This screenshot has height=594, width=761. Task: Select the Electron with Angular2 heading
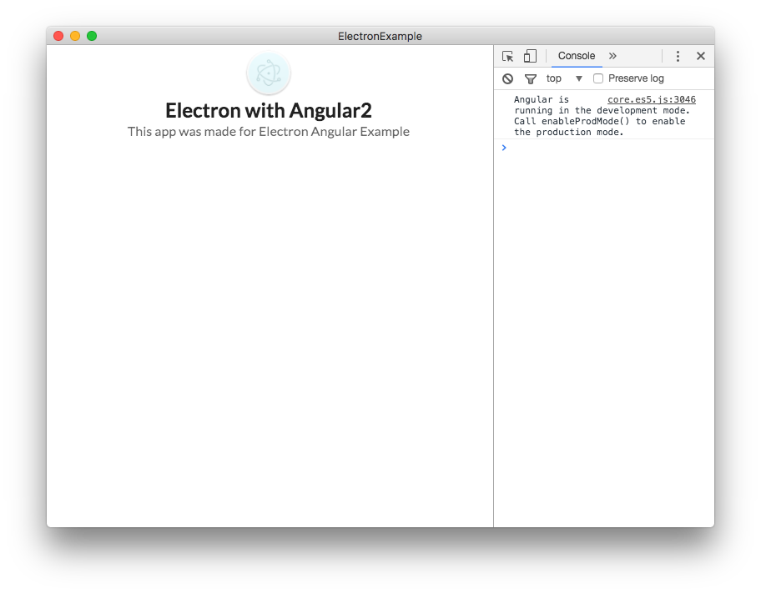(x=269, y=111)
